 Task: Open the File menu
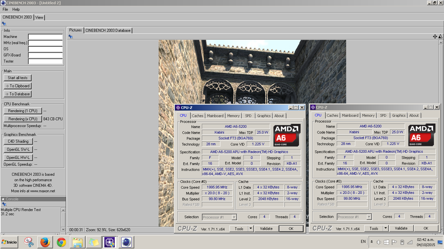pos(5,9)
